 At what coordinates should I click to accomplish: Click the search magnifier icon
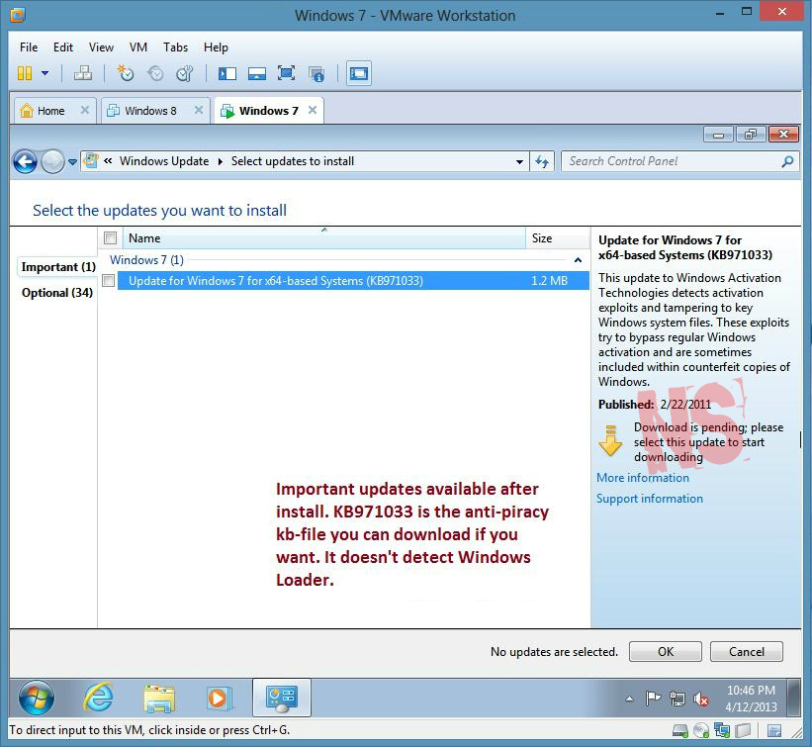pyautogui.click(x=787, y=161)
